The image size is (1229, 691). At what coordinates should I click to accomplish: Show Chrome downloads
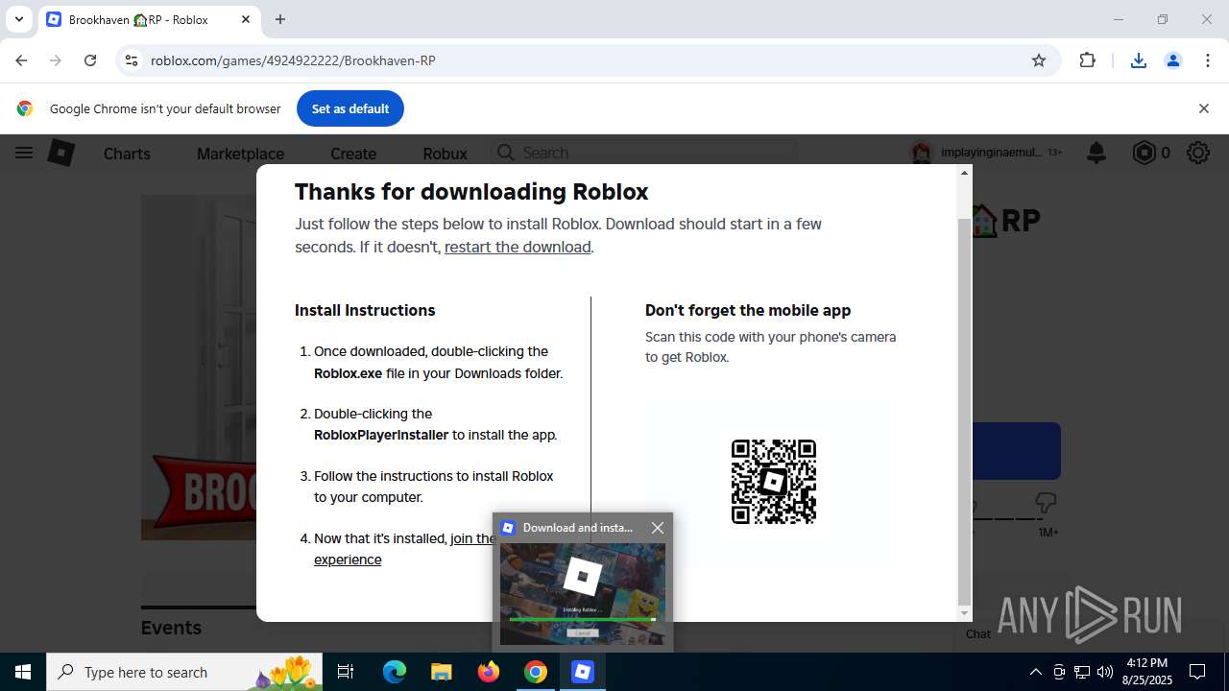1139,60
